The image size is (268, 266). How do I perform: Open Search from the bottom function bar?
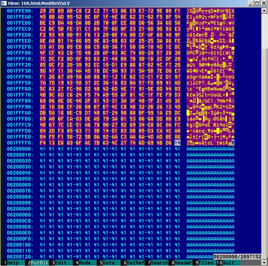coord(158,263)
